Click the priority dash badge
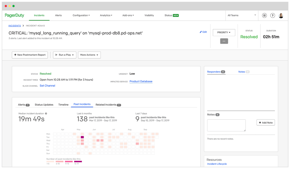This screenshot has height=171, width=290. 224,41
